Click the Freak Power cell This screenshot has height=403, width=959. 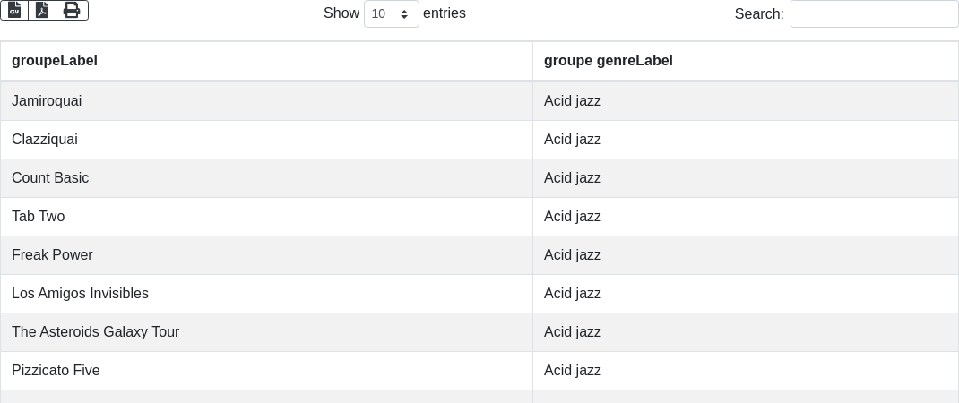point(52,255)
